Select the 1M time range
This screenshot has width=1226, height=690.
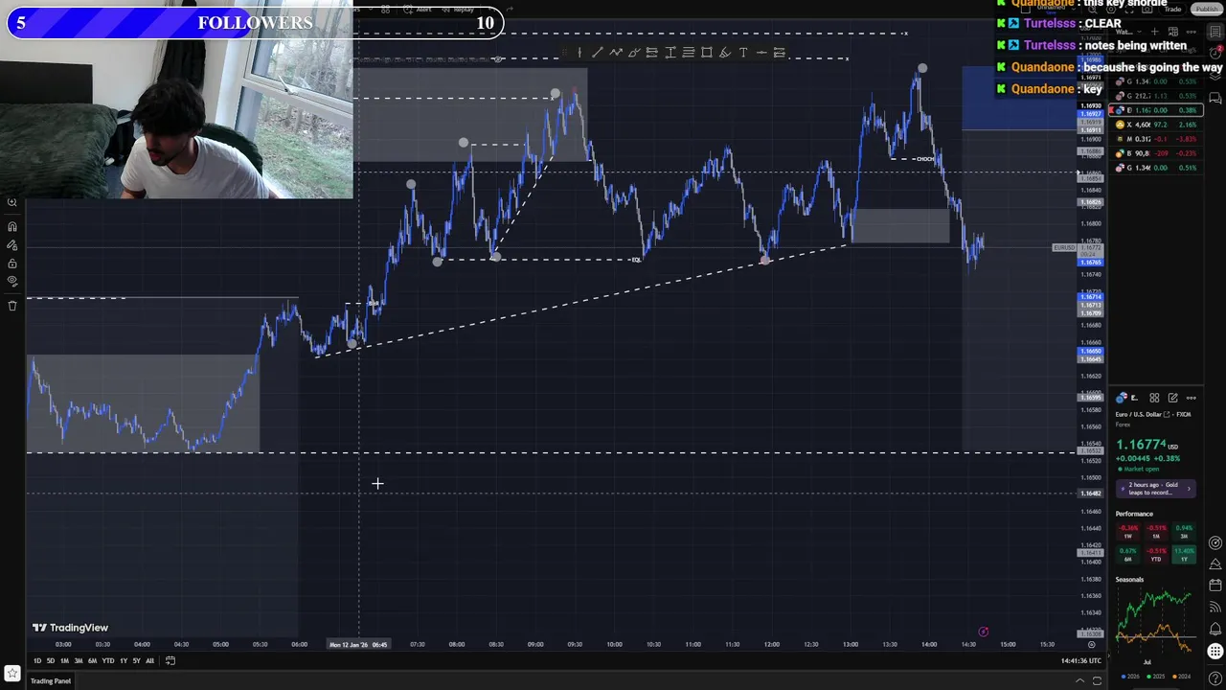64,660
